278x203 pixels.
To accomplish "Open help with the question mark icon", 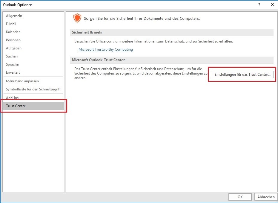I will [x=259, y=4].
